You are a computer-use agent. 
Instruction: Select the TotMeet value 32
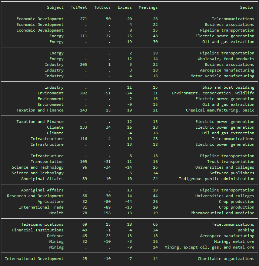click(85, 241)
